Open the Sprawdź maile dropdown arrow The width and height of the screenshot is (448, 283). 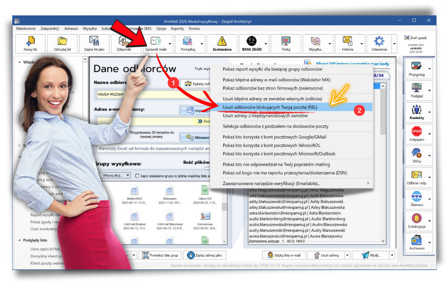(x=170, y=44)
